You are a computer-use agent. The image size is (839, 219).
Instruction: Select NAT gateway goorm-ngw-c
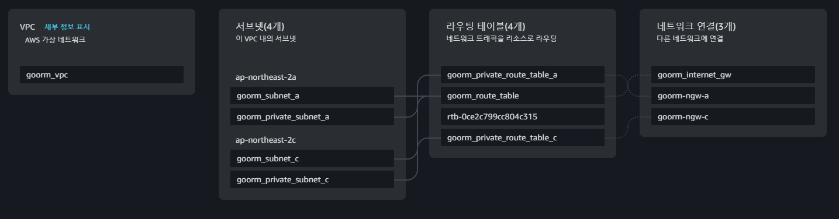point(733,116)
